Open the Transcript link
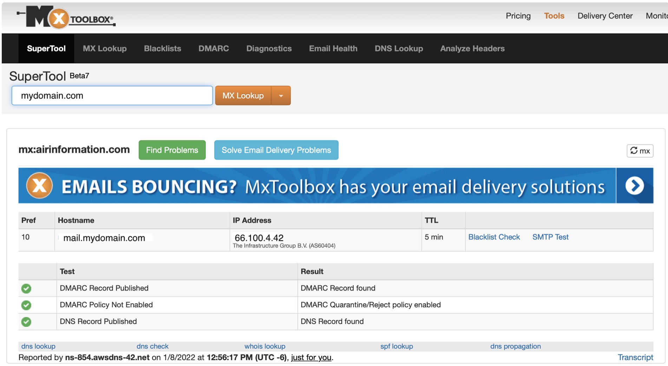 click(x=636, y=357)
